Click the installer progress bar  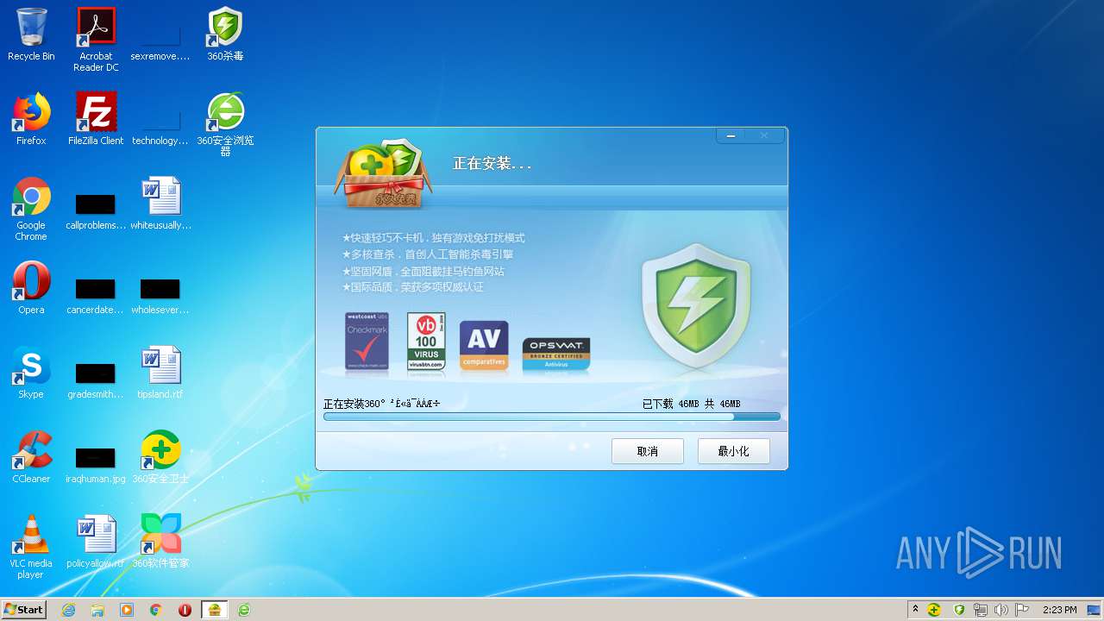pyautogui.click(x=552, y=417)
